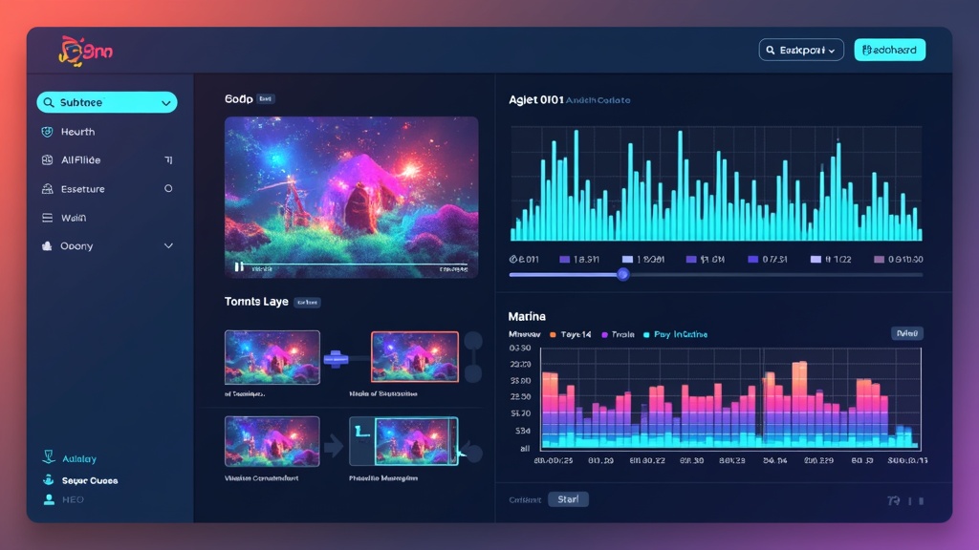Click the teal adohard button

(x=889, y=49)
